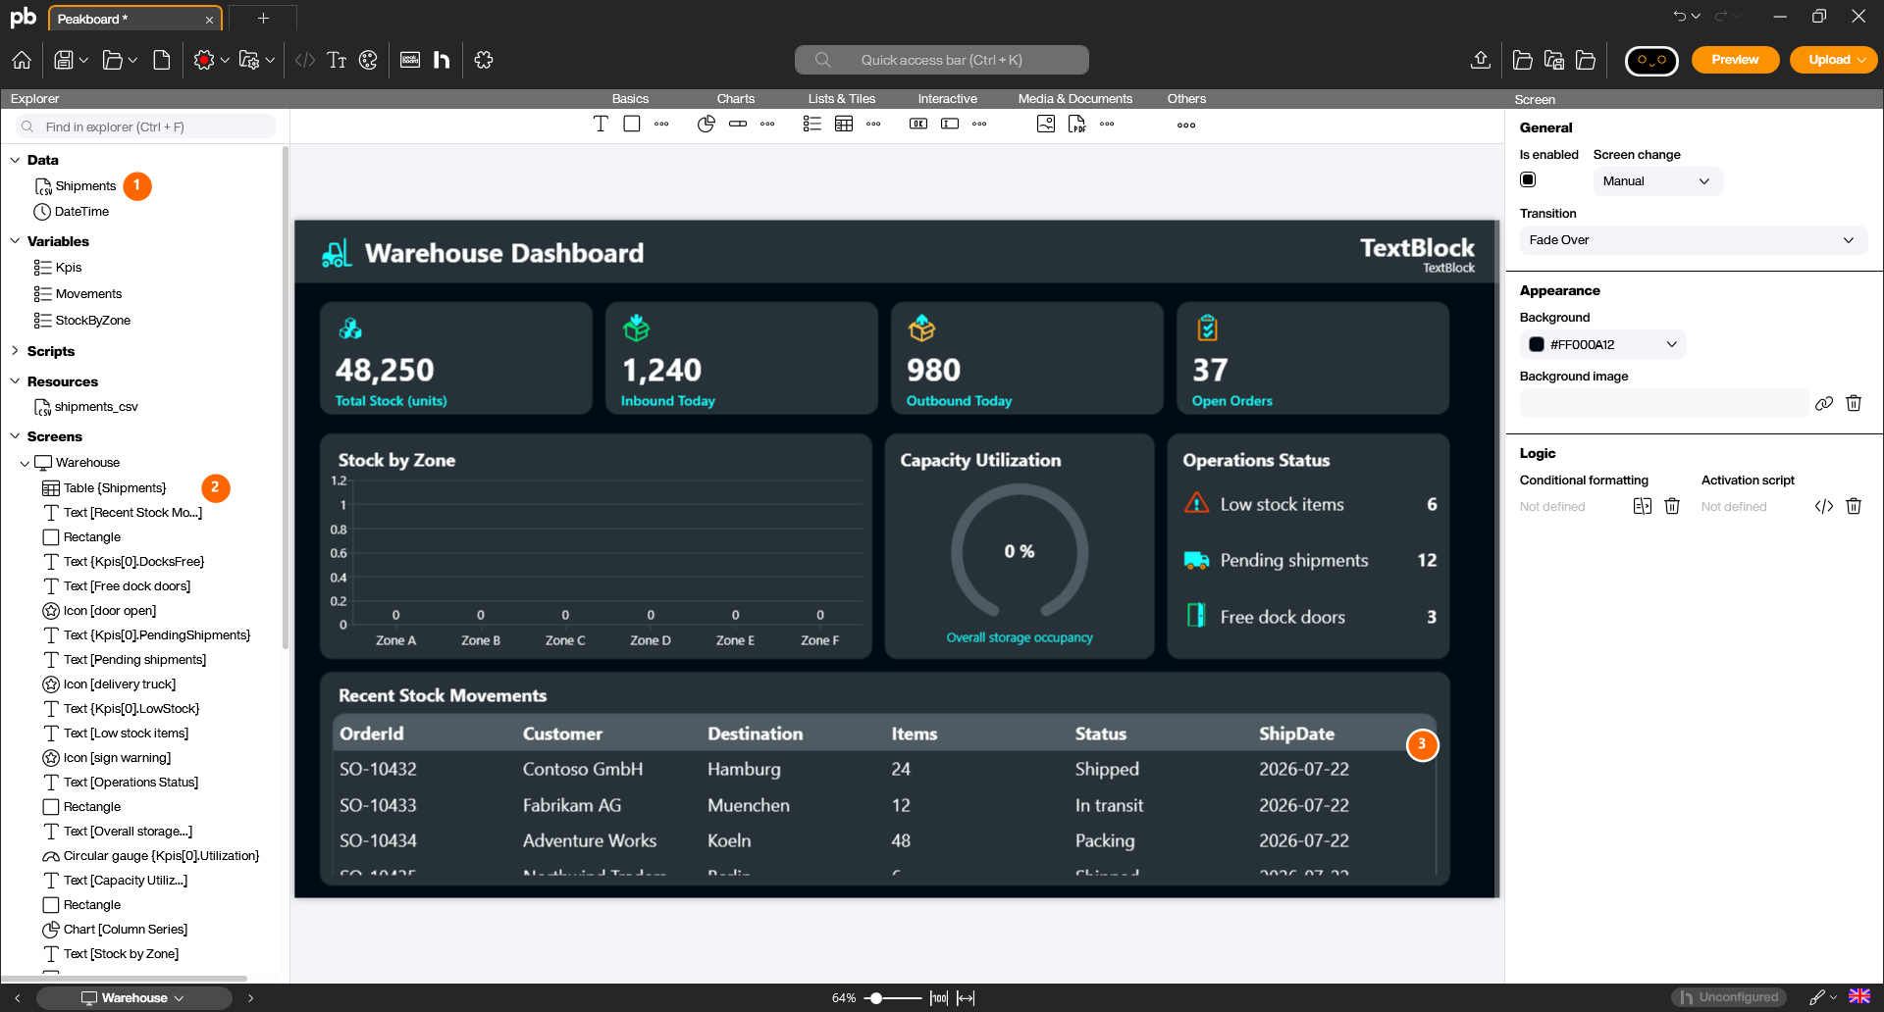Open the Interactive controls tab
The image size is (1884, 1012).
pos(948,99)
